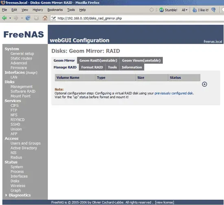
Task: Select the RAID Tools tab
Action: [x=112, y=67]
